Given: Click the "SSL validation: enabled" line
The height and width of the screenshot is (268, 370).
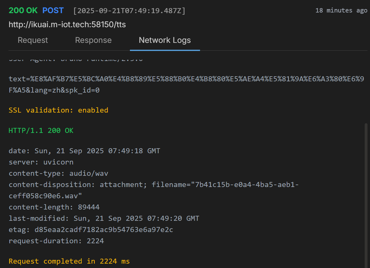Looking at the screenshot, I should pos(59,110).
